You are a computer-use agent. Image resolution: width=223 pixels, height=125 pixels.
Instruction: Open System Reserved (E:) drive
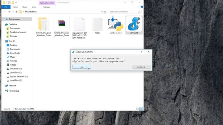(19, 76)
